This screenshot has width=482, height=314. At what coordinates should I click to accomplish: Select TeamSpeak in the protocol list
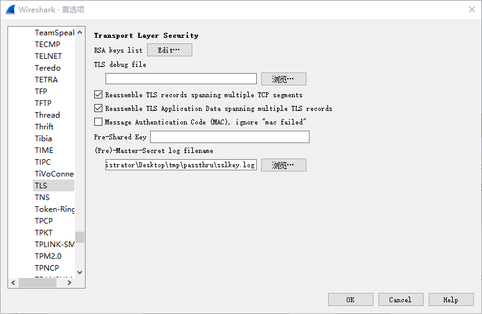(x=54, y=33)
